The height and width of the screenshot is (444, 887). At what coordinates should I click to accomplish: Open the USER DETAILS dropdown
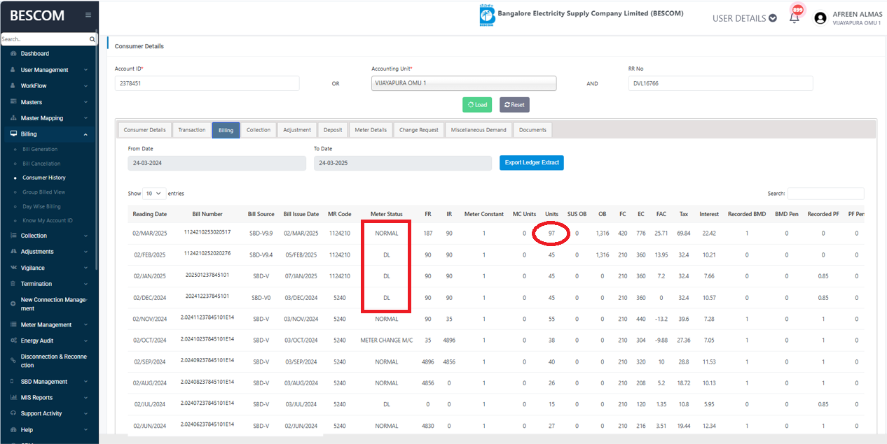[x=744, y=18]
